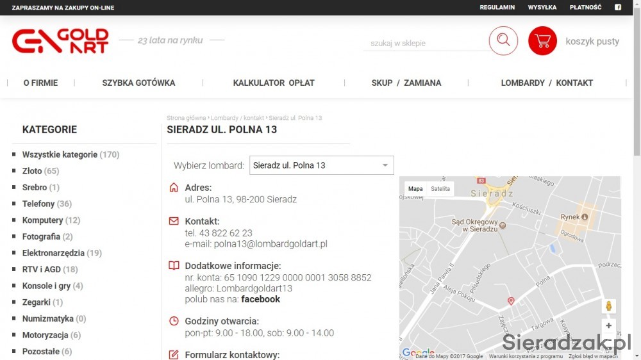Open the Motoryzacja (6) category

tap(51, 334)
